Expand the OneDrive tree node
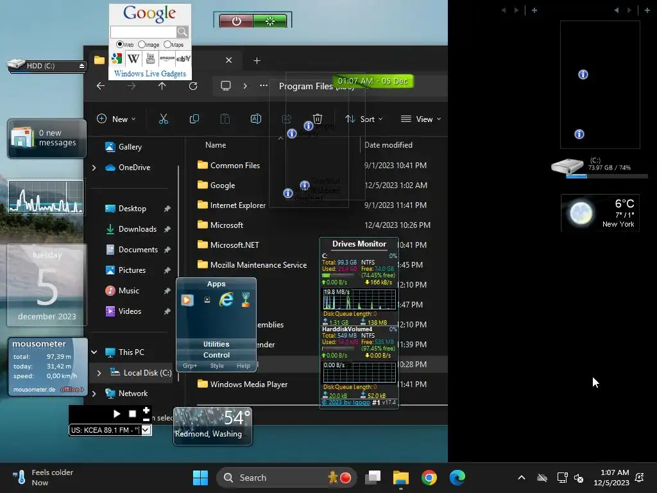 click(94, 168)
